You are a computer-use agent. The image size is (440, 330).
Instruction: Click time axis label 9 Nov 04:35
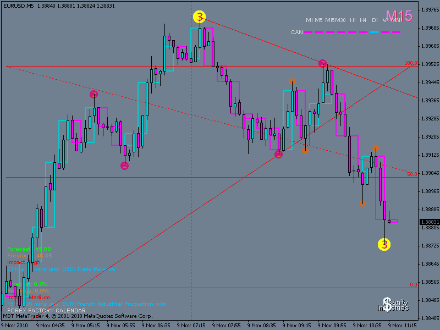pyautogui.click(x=50, y=326)
